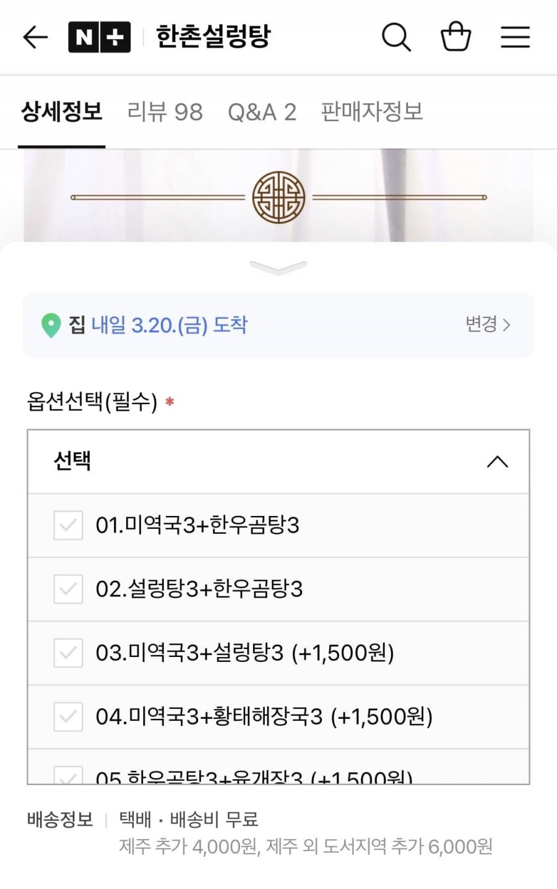Check option 04.미역국3+황태해장국3

(68, 716)
